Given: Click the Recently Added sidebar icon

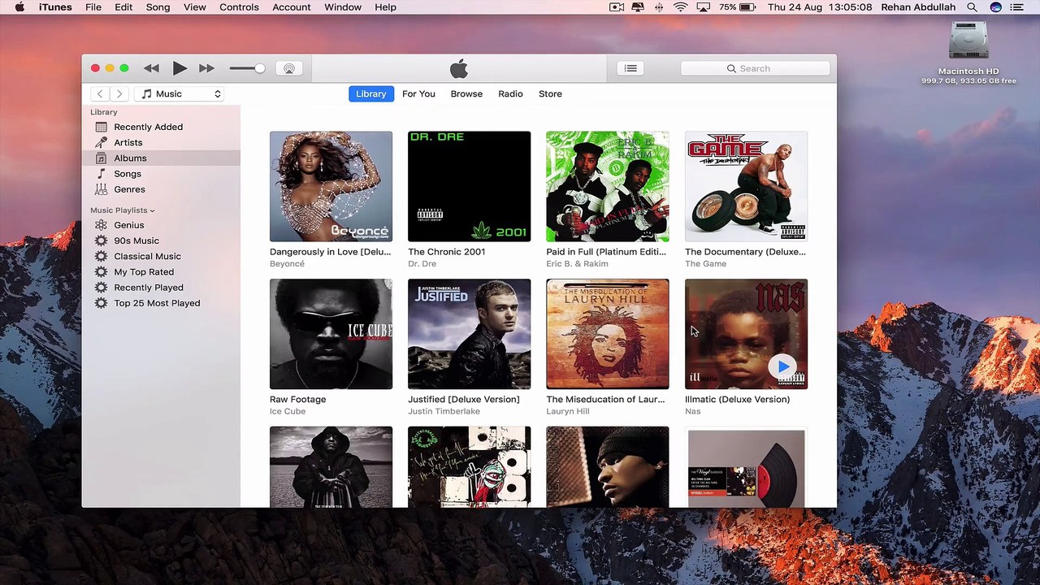Looking at the screenshot, I should (x=101, y=127).
